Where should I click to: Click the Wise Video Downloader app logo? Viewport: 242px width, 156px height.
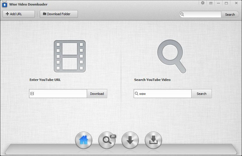point(4,4)
